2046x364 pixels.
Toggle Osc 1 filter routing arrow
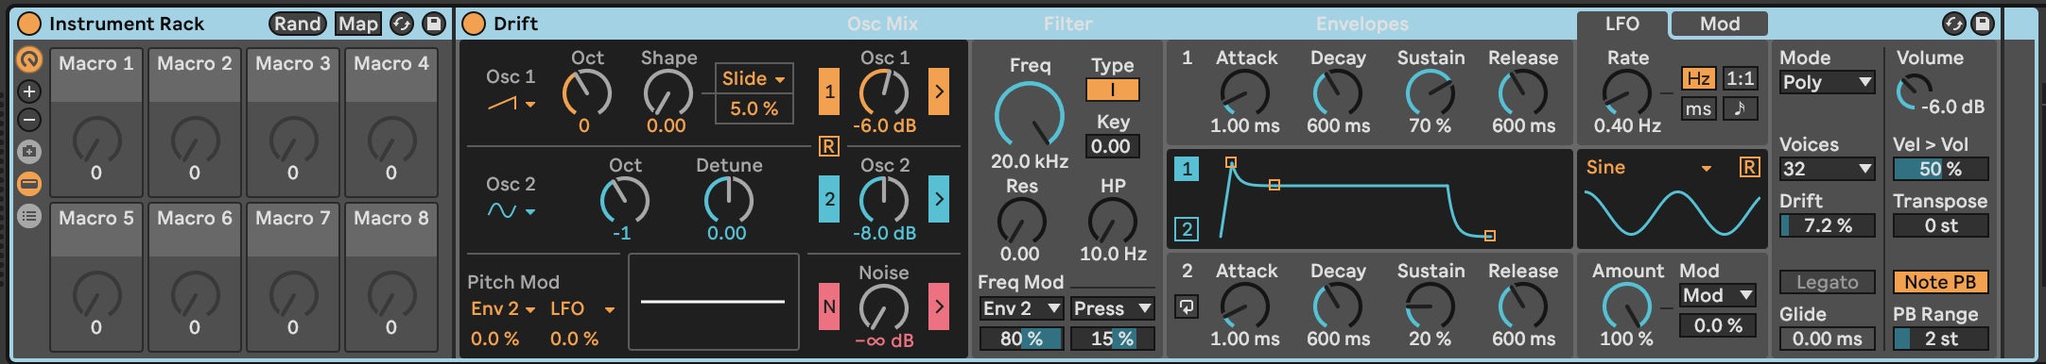(x=939, y=91)
